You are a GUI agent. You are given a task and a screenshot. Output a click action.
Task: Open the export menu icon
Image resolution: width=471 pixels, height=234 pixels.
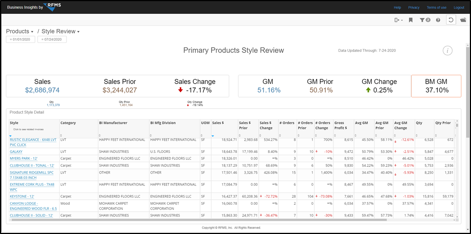point(398,20)
